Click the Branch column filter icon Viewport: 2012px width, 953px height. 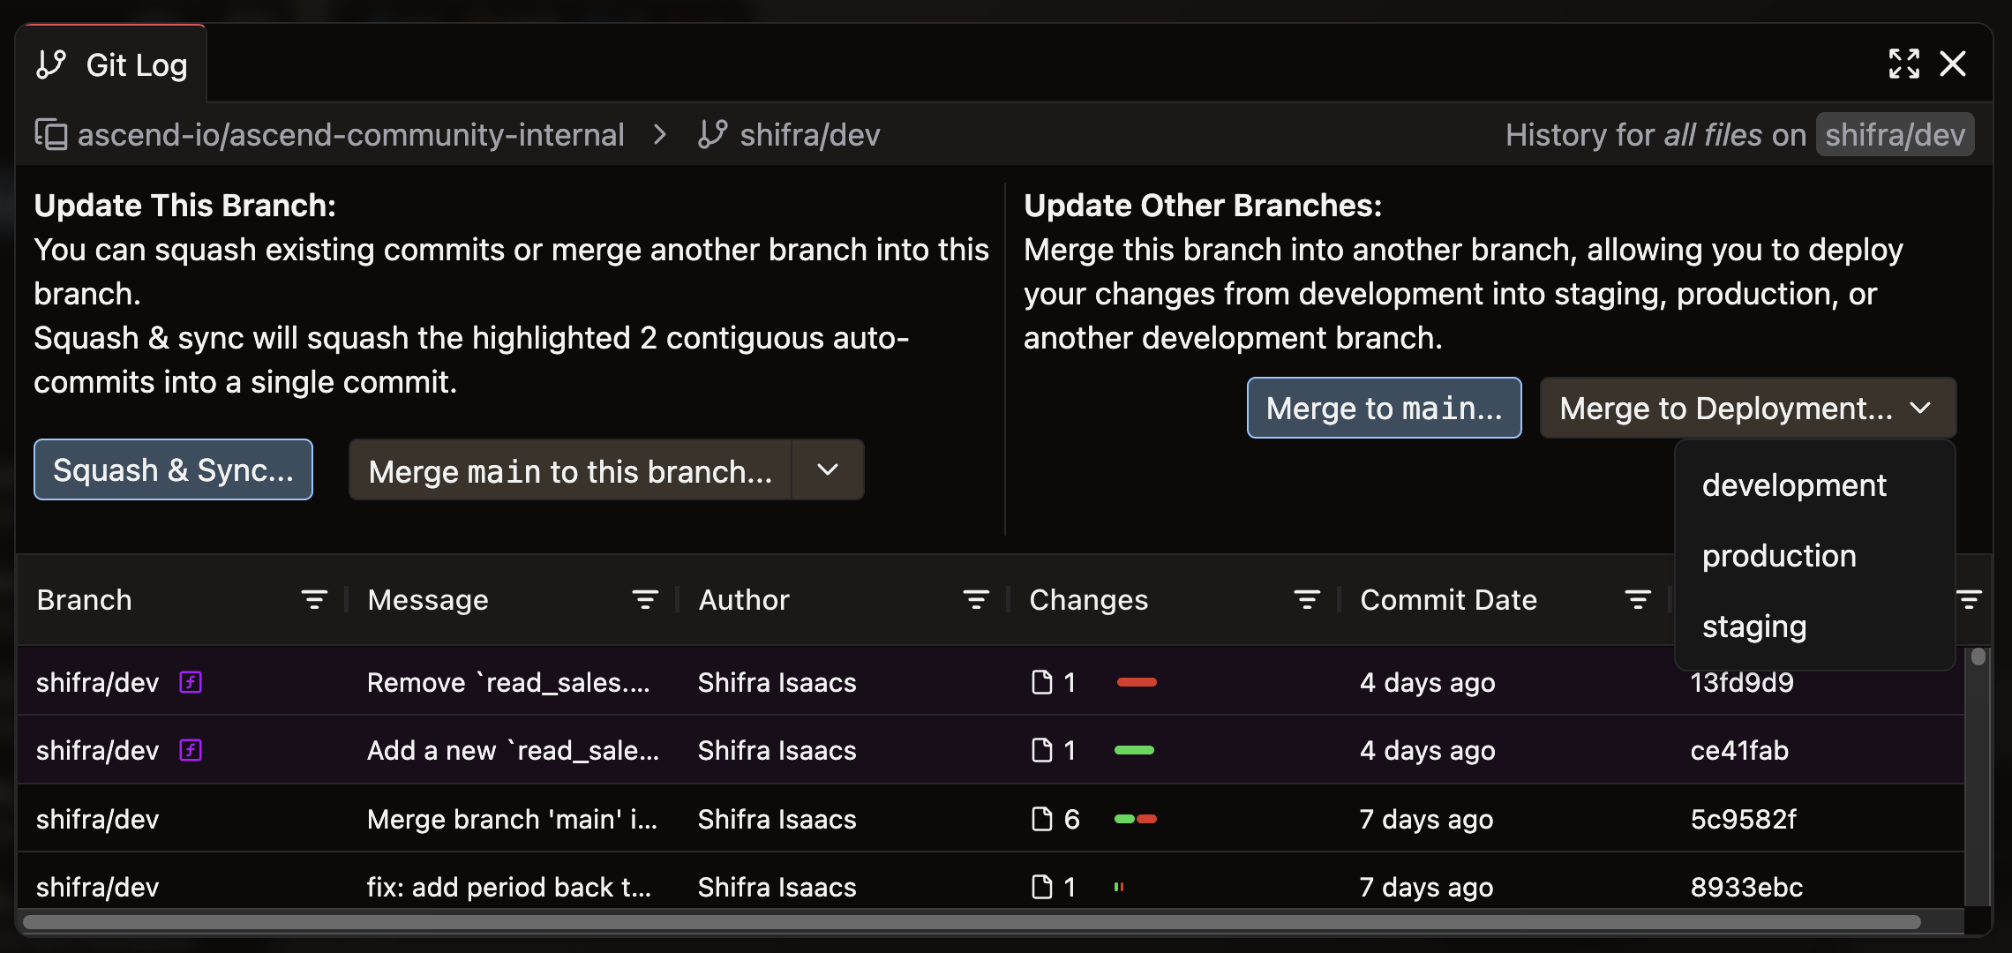[313, 600]
